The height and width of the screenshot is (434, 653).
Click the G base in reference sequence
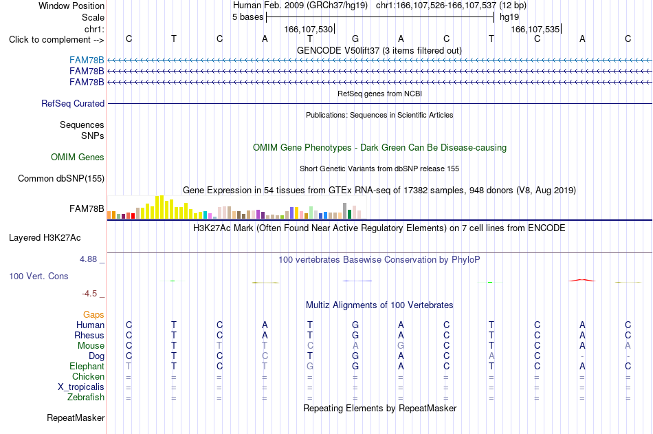[x=355, y=39]
